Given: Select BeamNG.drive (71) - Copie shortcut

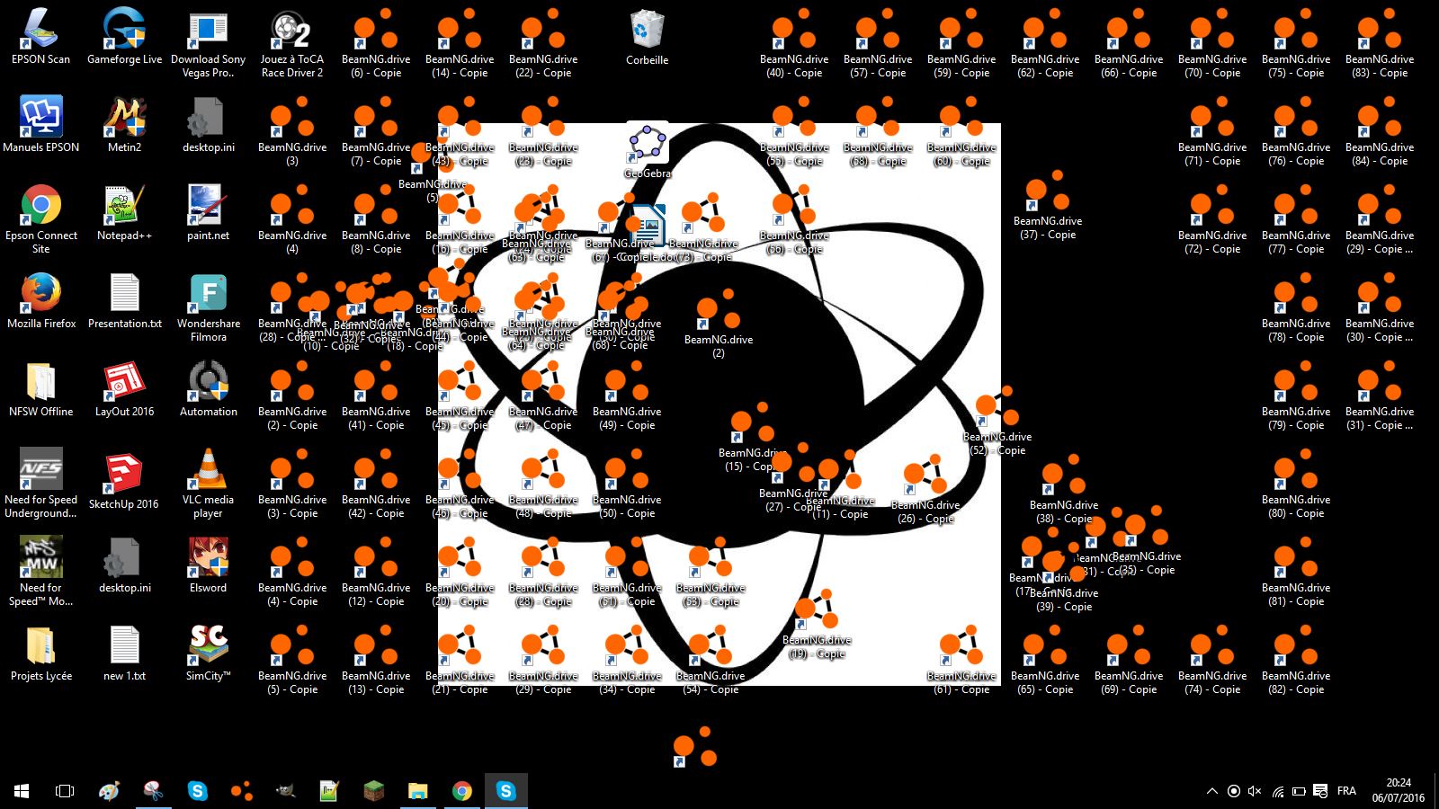Looking at the screenshot, I should point(1212,132).
